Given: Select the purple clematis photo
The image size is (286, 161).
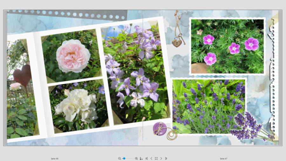Looking at the screenshot, I should tap(135, 73).
